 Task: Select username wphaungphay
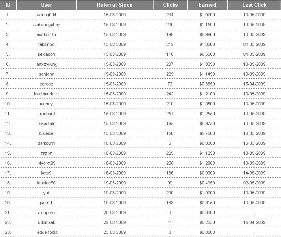point(47,25)
